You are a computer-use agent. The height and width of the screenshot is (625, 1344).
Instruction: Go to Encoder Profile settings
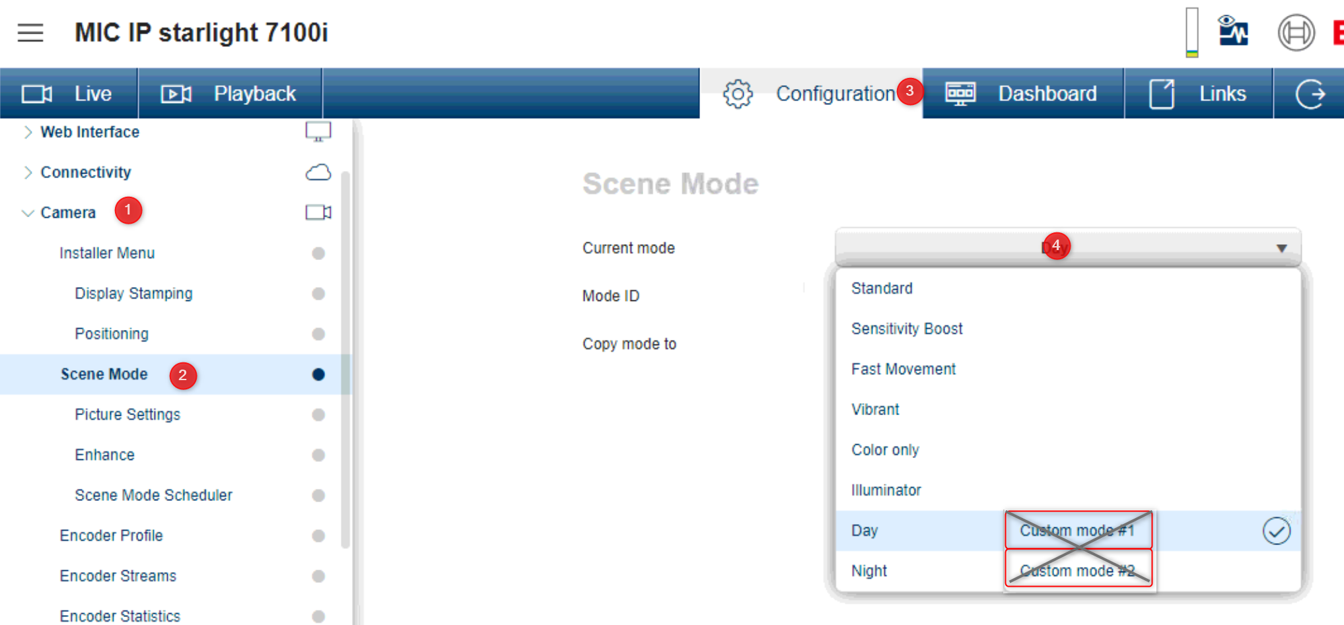111,535
